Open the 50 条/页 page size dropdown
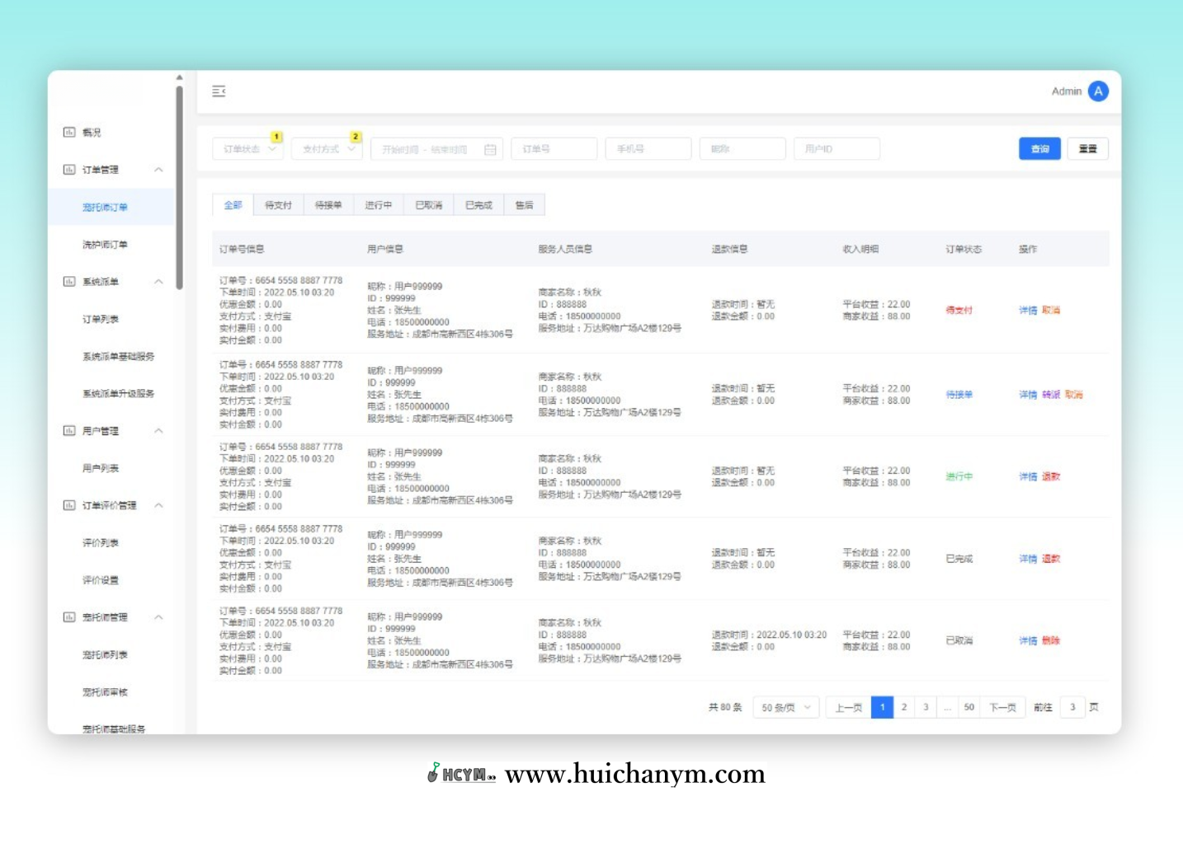The image size is (1183, 848). (785, 707)
